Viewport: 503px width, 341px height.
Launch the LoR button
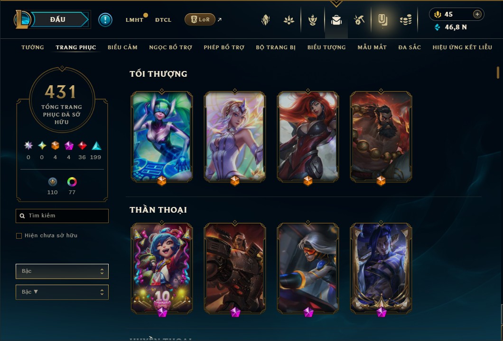click(200, 19)
